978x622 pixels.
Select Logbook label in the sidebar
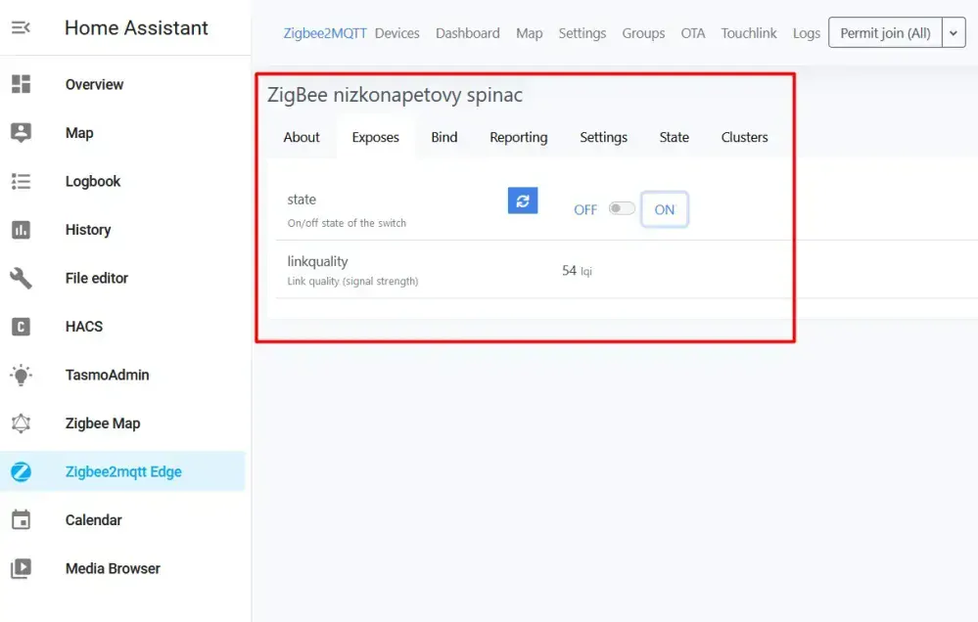(x=92, y=181)
